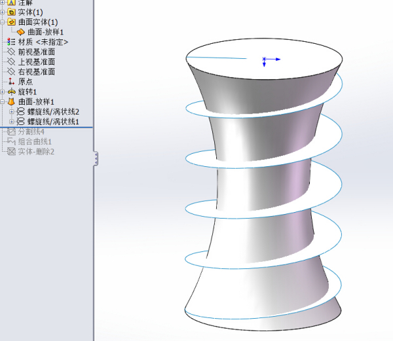Click the suppressed 实体-删除2 icon
This screenshot has width=393, height=341.
point(11,151)
